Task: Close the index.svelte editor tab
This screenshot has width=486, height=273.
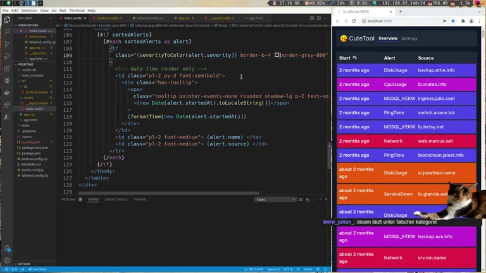Action: (85, 18)
